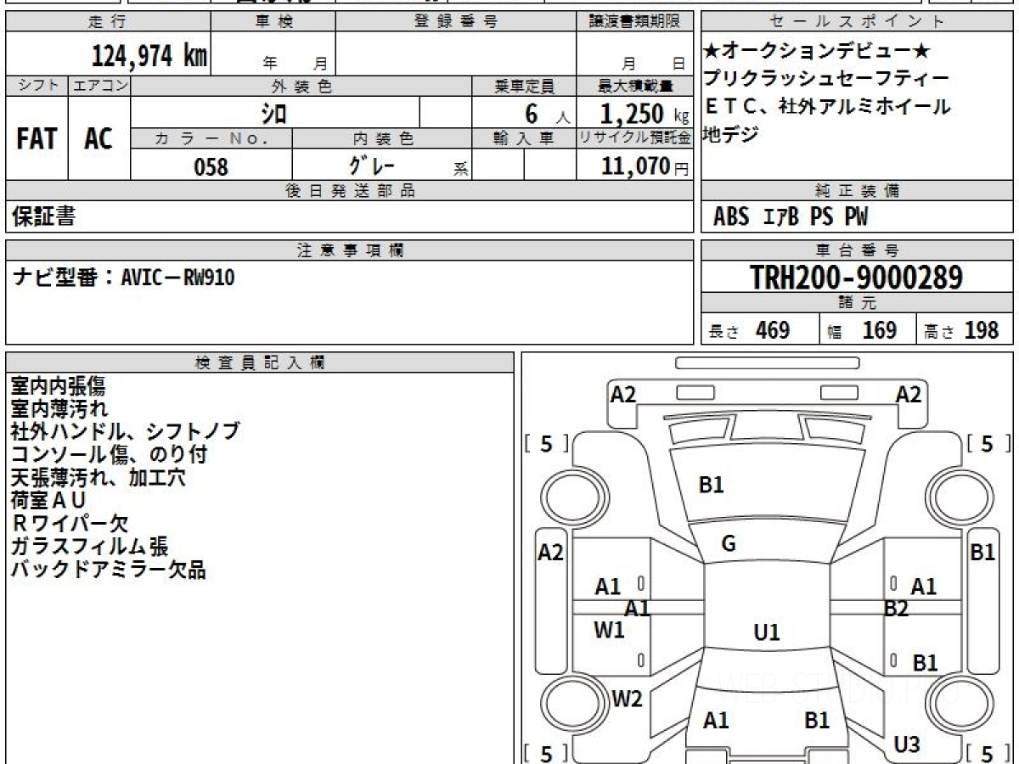Click the recycle deposit 11,070円
Viewport: 1019px width, 764px height.
[x=645, y=166]
